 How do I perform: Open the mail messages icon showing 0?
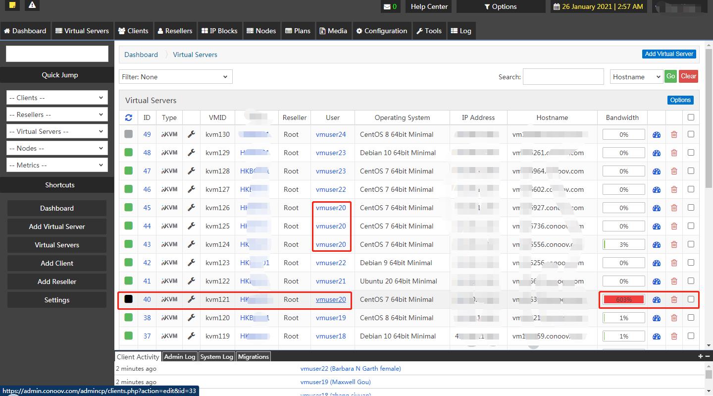tap(390, 6)
